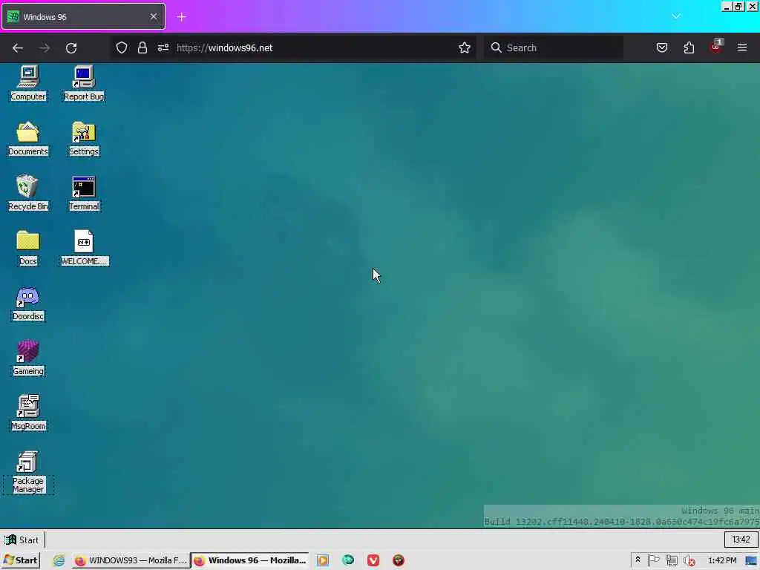
Task: Launch the Terminal shortcut
Action: [84, 193]
